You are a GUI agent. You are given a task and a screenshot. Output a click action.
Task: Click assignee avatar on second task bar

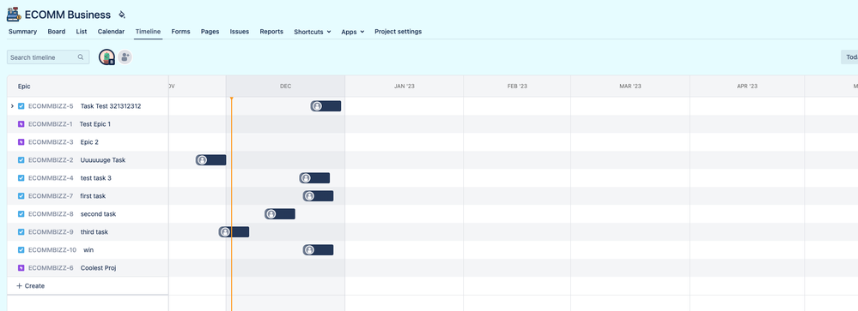click(271, 214)
